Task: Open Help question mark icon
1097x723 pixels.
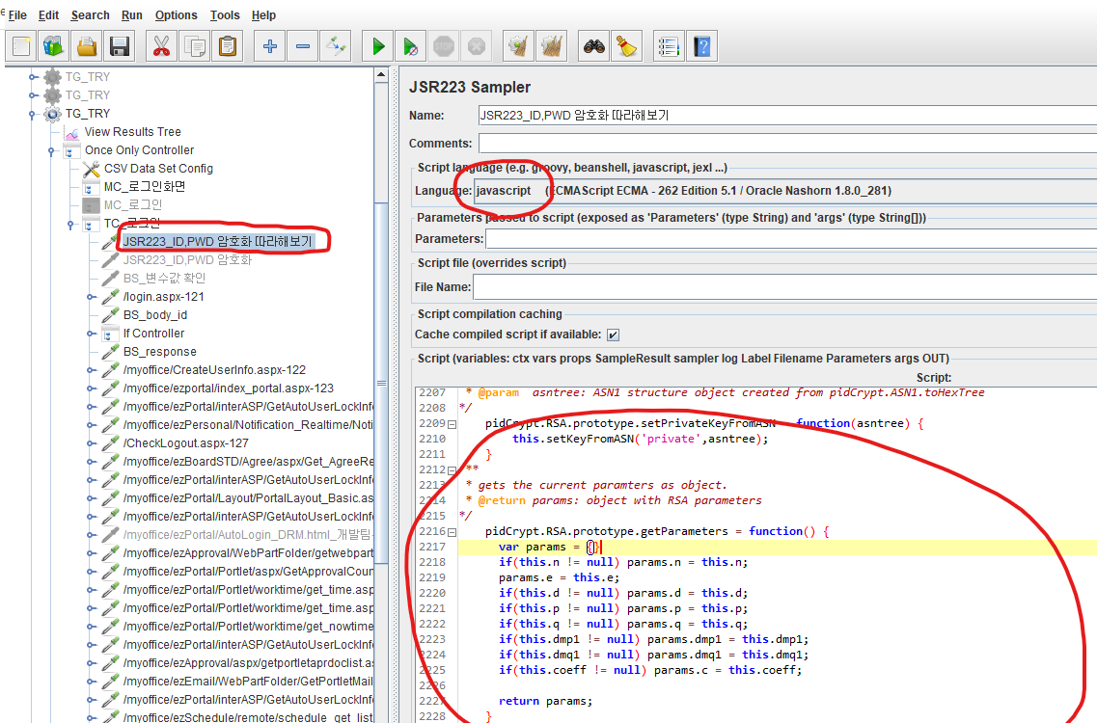Action: (x=701, y=47)
